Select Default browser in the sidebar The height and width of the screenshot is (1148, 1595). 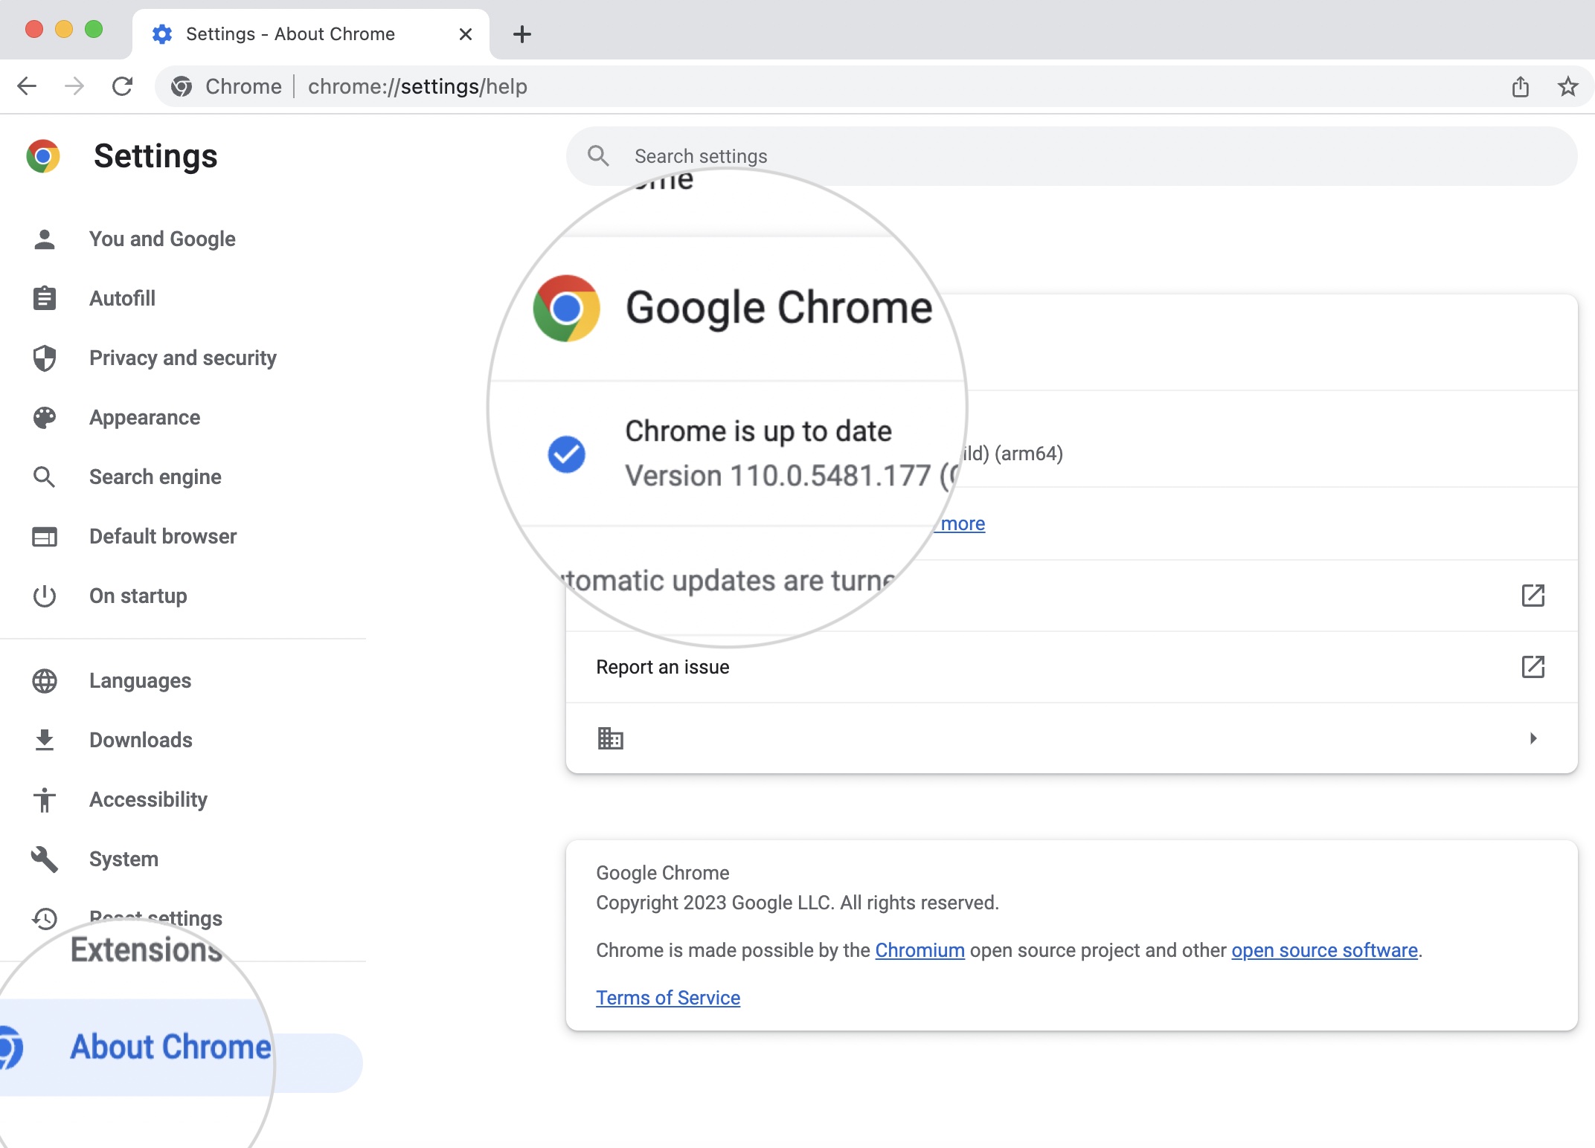(x=163, y=536)
